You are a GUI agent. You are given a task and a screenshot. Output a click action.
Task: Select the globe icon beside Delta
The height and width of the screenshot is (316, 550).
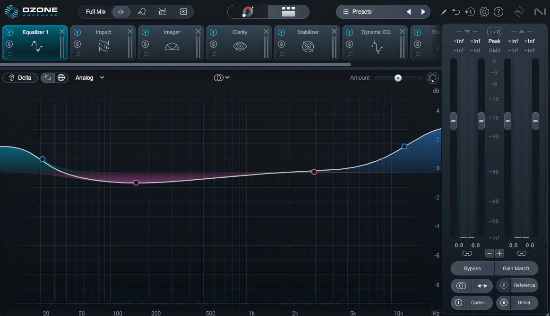click(x=61, y=78)
